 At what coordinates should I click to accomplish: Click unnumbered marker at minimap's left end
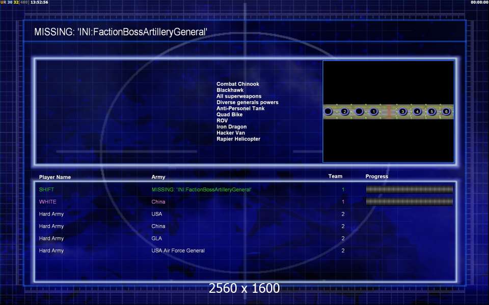click(328, 111)
